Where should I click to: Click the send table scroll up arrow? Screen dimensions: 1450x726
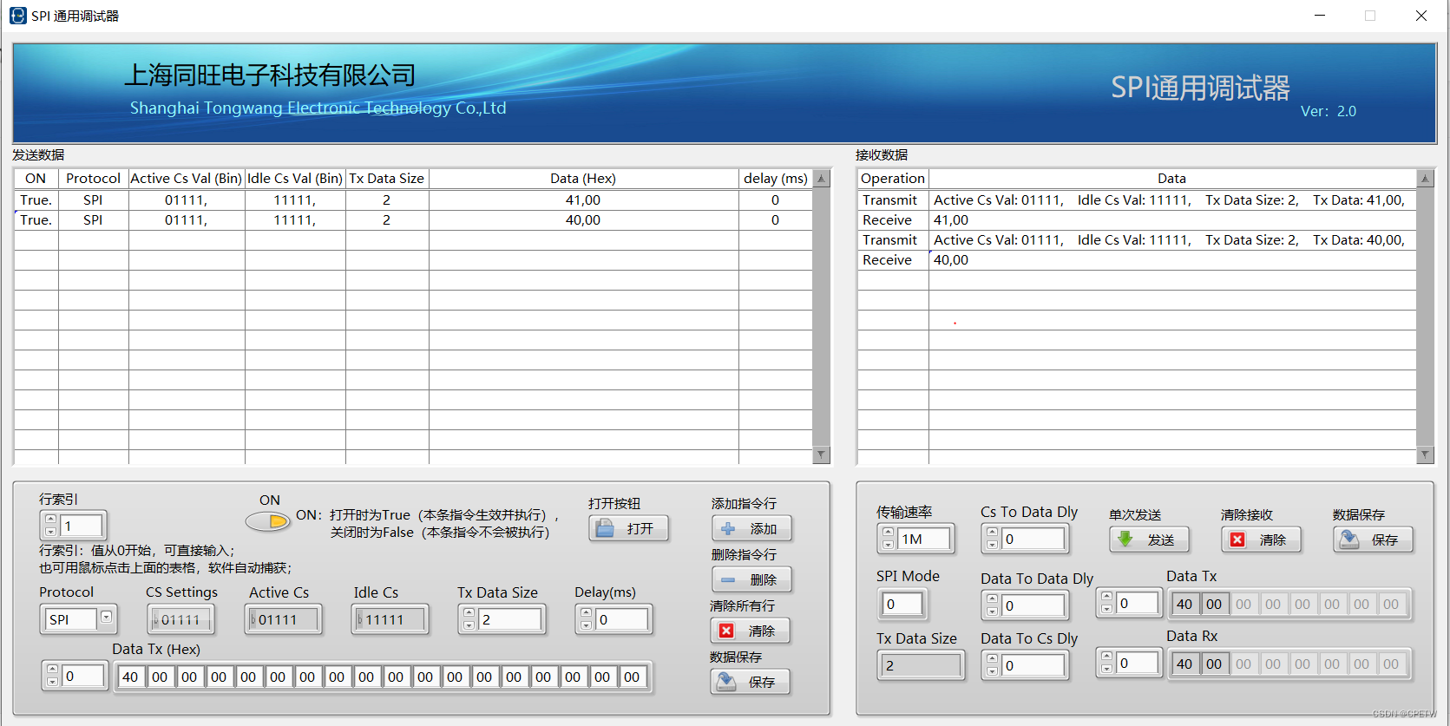822,179
